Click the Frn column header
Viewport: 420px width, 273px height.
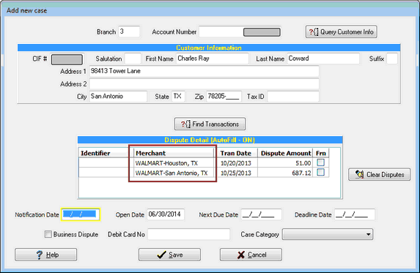point(321,153)
